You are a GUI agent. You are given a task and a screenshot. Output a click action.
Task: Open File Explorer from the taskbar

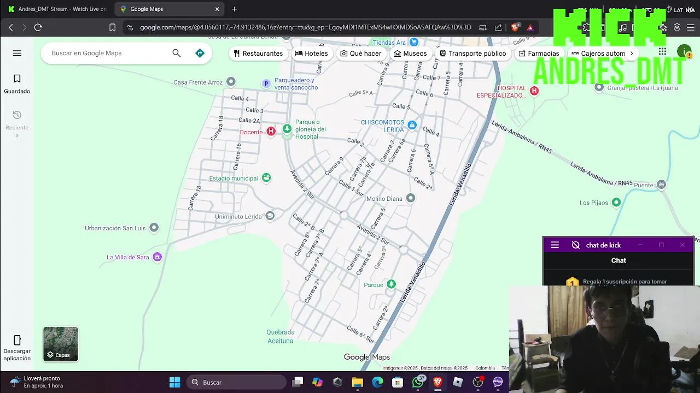[x=357, y=382]
